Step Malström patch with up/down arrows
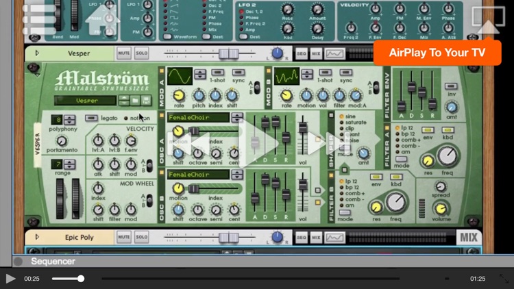Viewport: 514px width, 289px height. (124, 101)
